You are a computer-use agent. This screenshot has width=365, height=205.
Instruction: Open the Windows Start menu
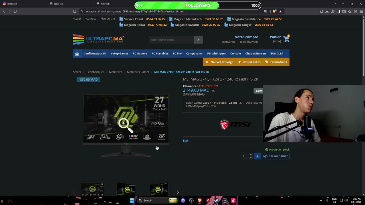132,200
